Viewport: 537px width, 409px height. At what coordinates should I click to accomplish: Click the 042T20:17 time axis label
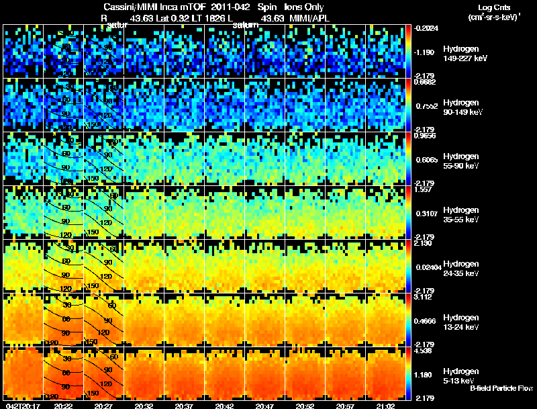coord(23,406)
